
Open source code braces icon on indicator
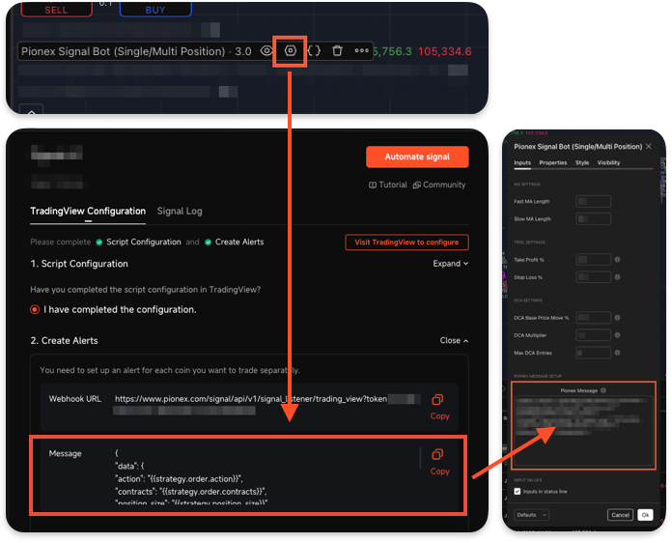point(314,51)
